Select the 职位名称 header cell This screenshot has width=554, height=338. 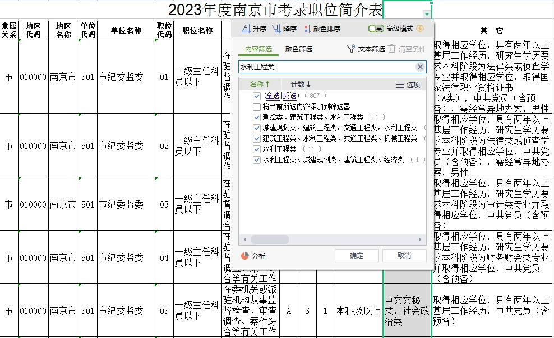[197, 30]
